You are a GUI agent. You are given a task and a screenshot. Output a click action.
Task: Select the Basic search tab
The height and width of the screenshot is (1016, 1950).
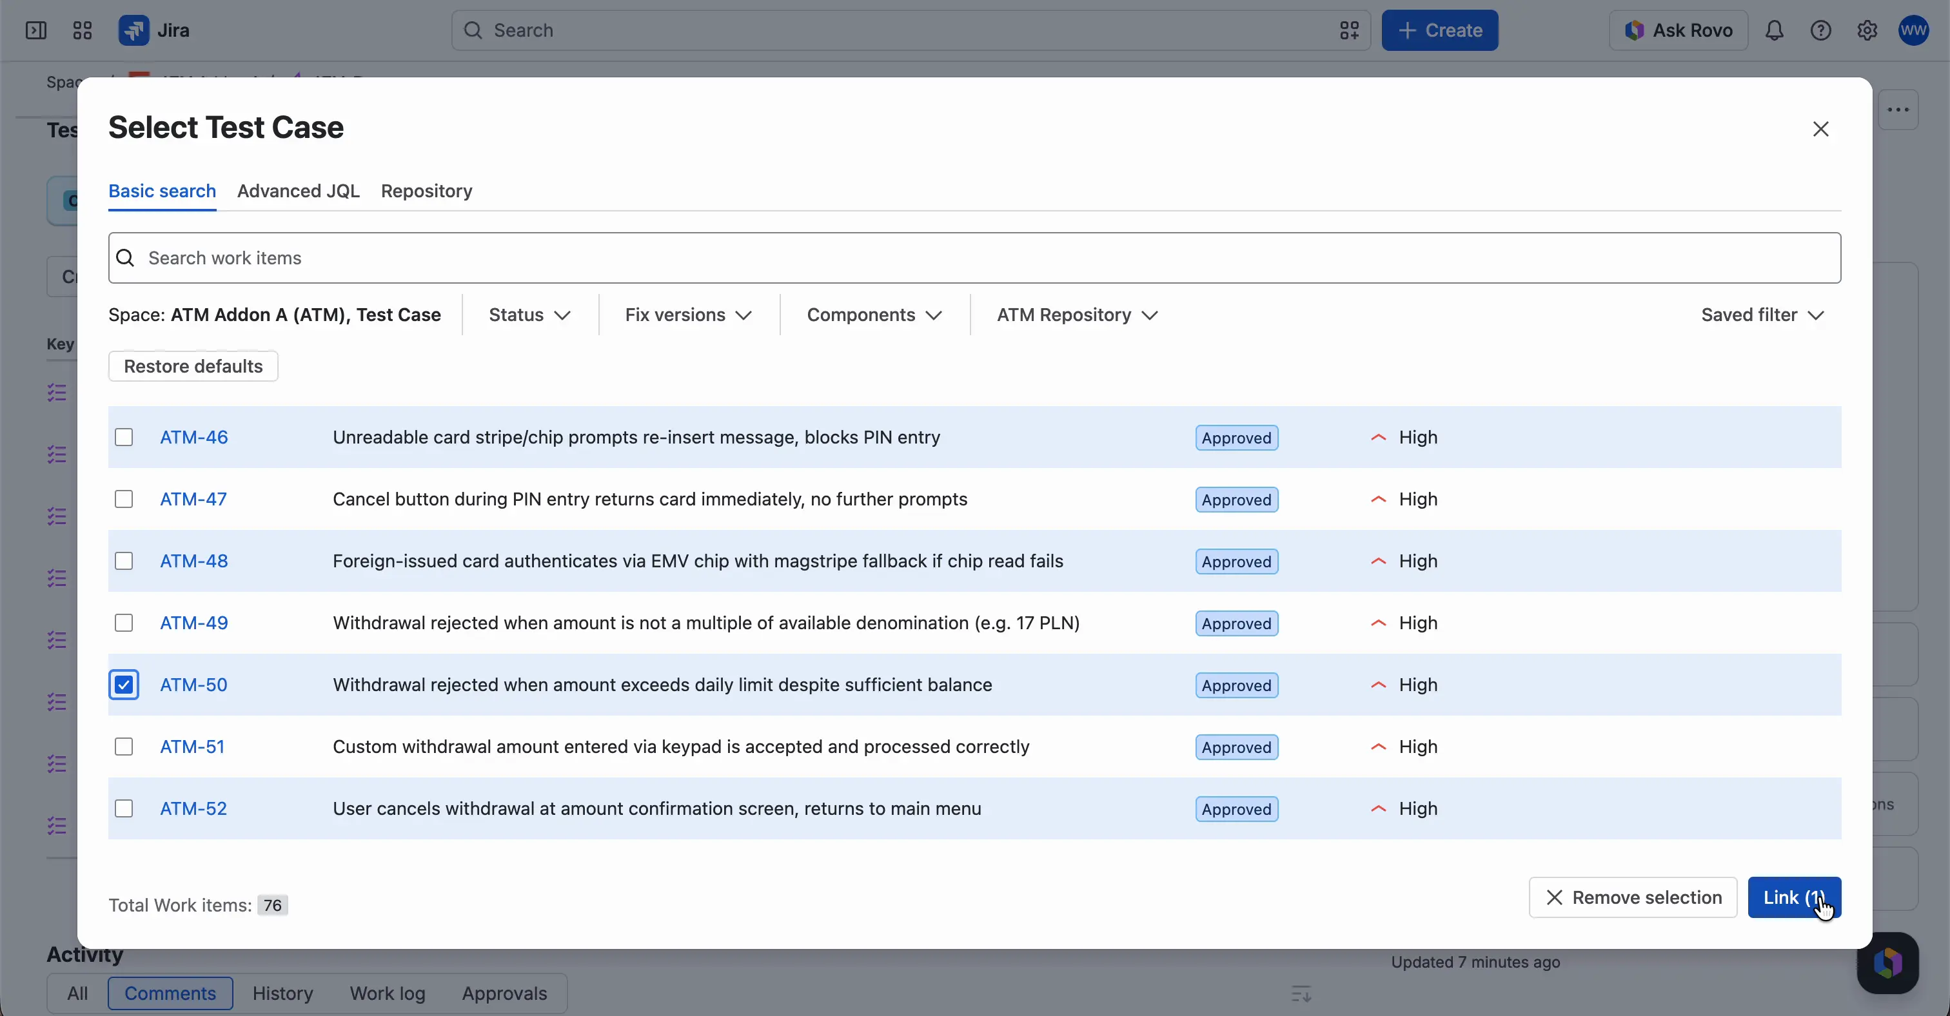point(162,191)
